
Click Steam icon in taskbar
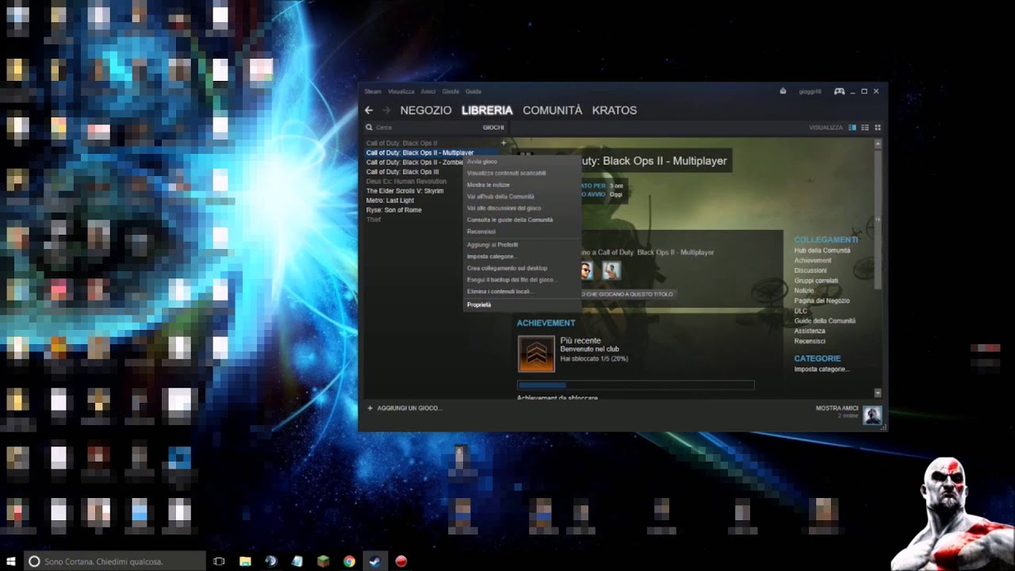374,561
